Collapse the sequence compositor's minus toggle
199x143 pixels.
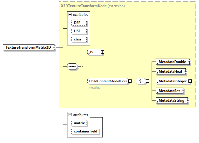coord(79,67)
